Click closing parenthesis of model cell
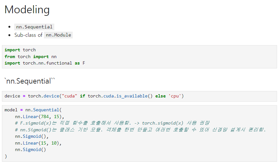Image resolution: width=278 pixels, height=162 pixels. 6,157
